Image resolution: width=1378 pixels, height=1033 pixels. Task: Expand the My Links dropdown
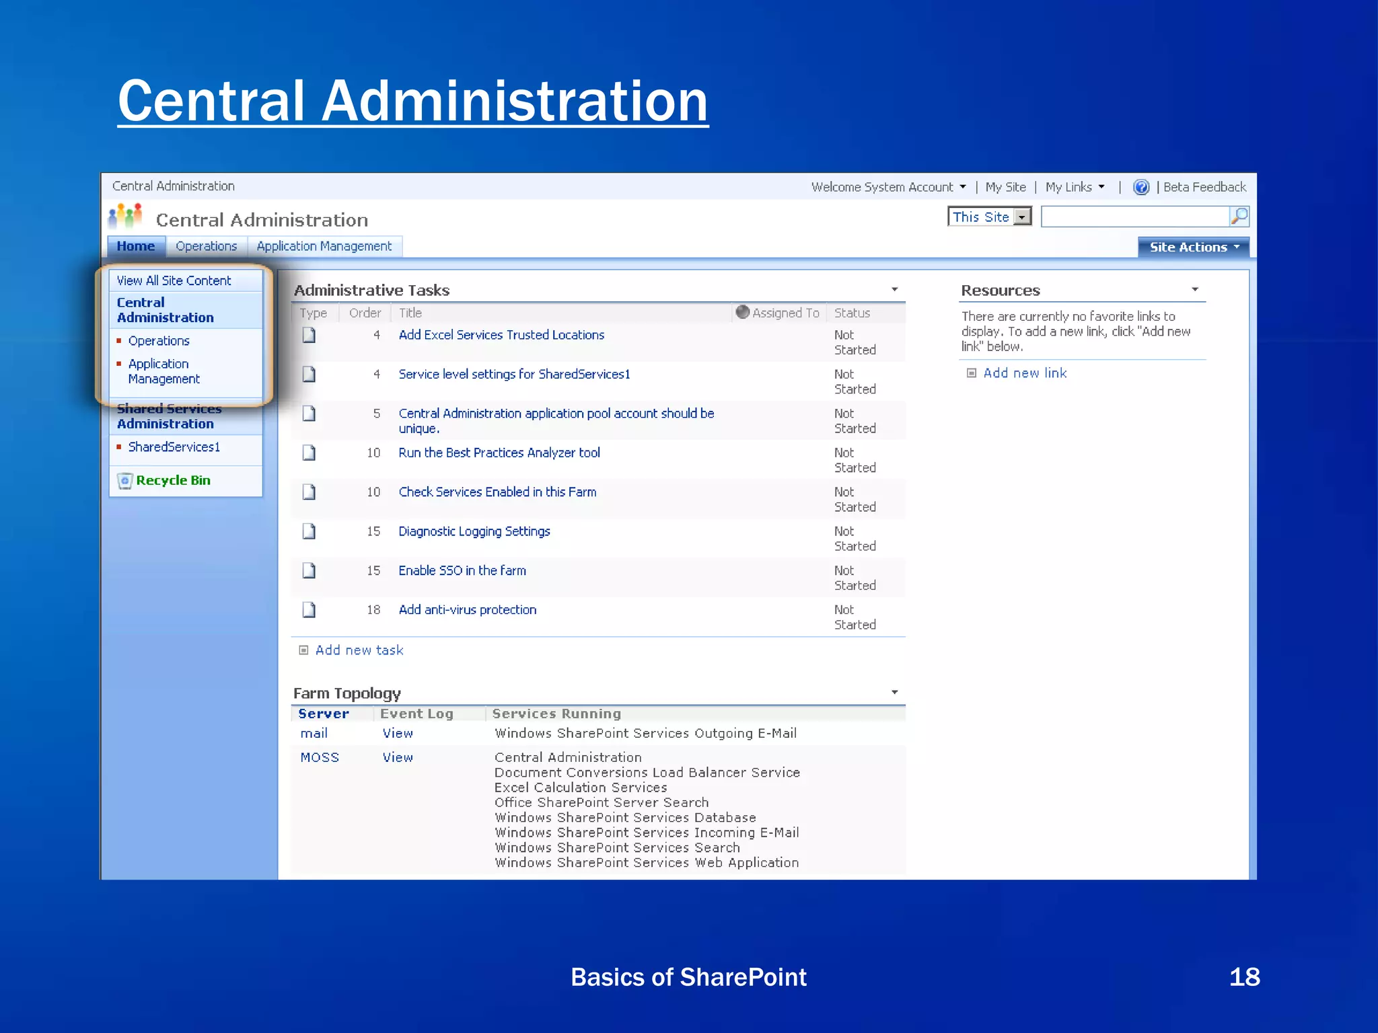point(1101,187)
